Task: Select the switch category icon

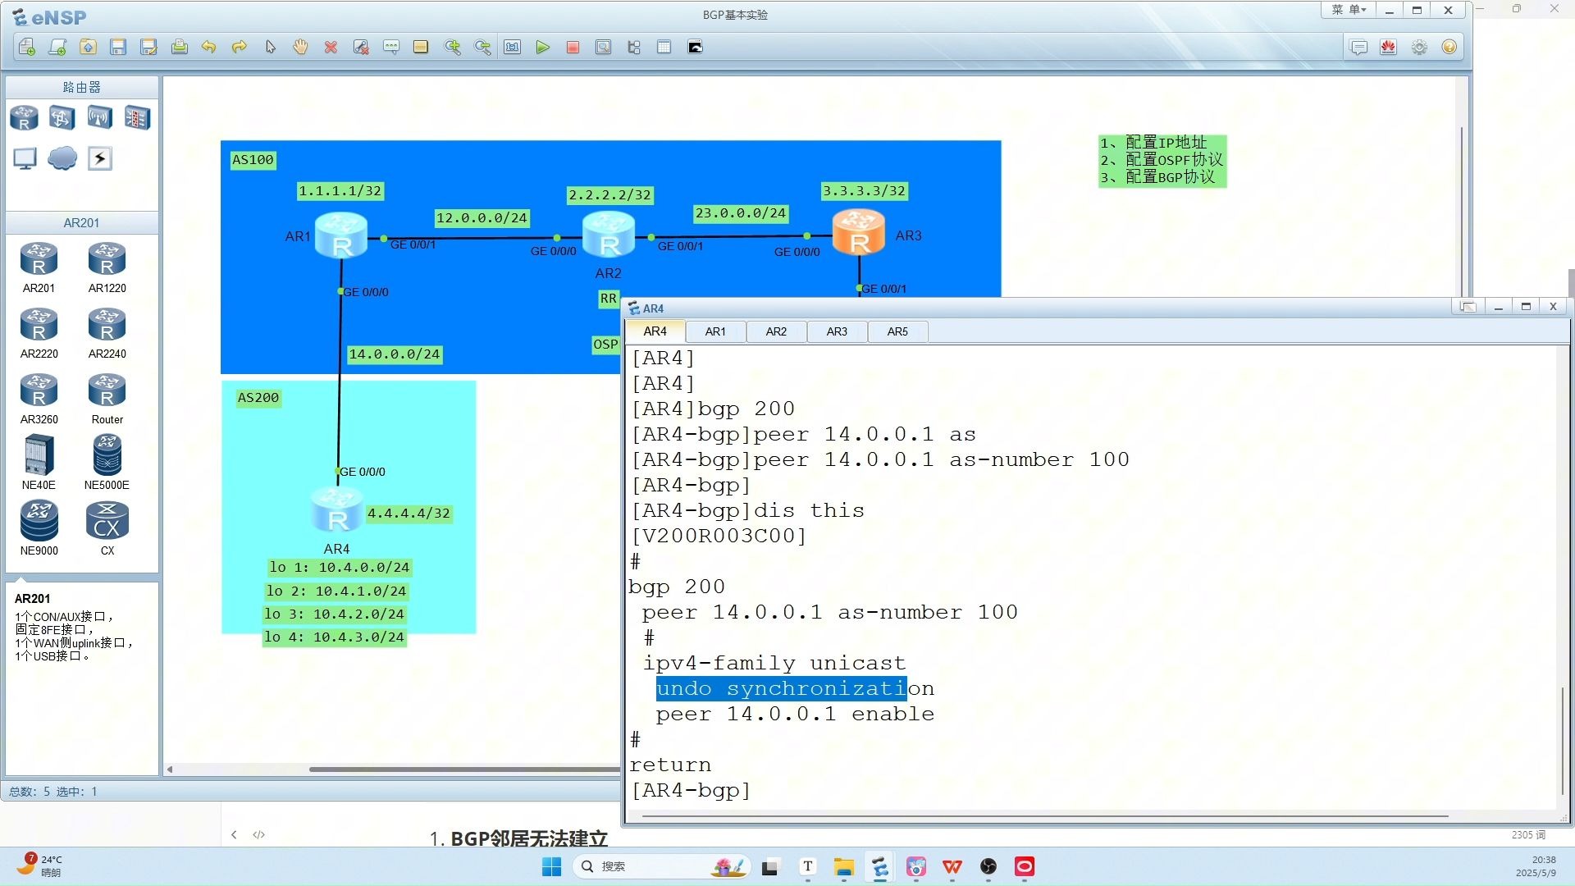Action: (62, 118)
